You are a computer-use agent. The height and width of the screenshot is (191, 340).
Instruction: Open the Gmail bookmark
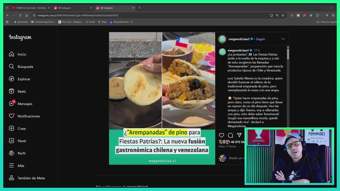[x=90, y=22]
